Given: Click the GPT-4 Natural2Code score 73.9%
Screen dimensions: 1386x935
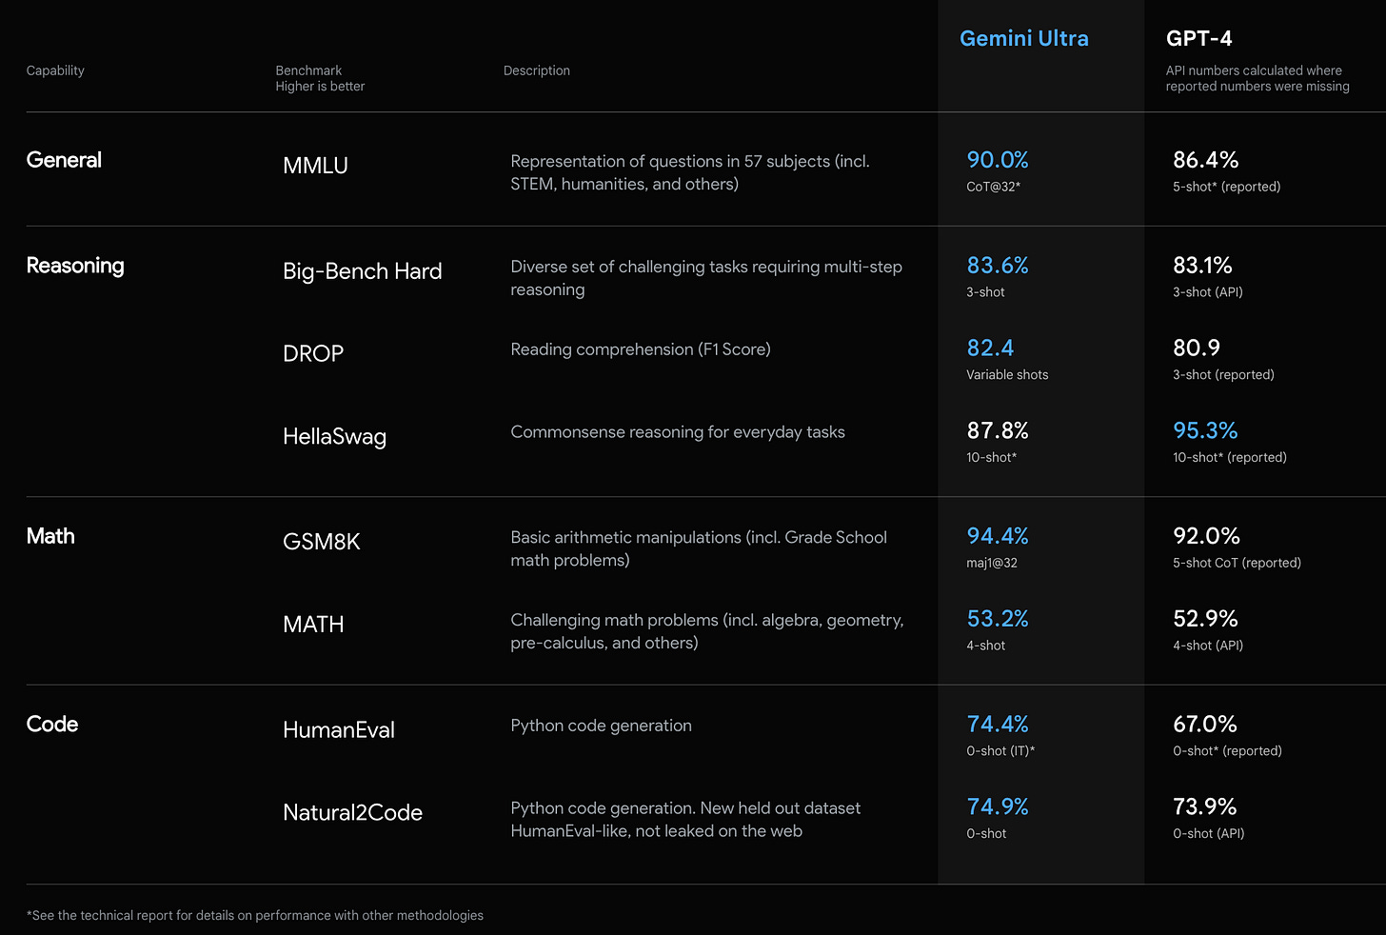Looking at the screenshot, I should (1204, 807).
